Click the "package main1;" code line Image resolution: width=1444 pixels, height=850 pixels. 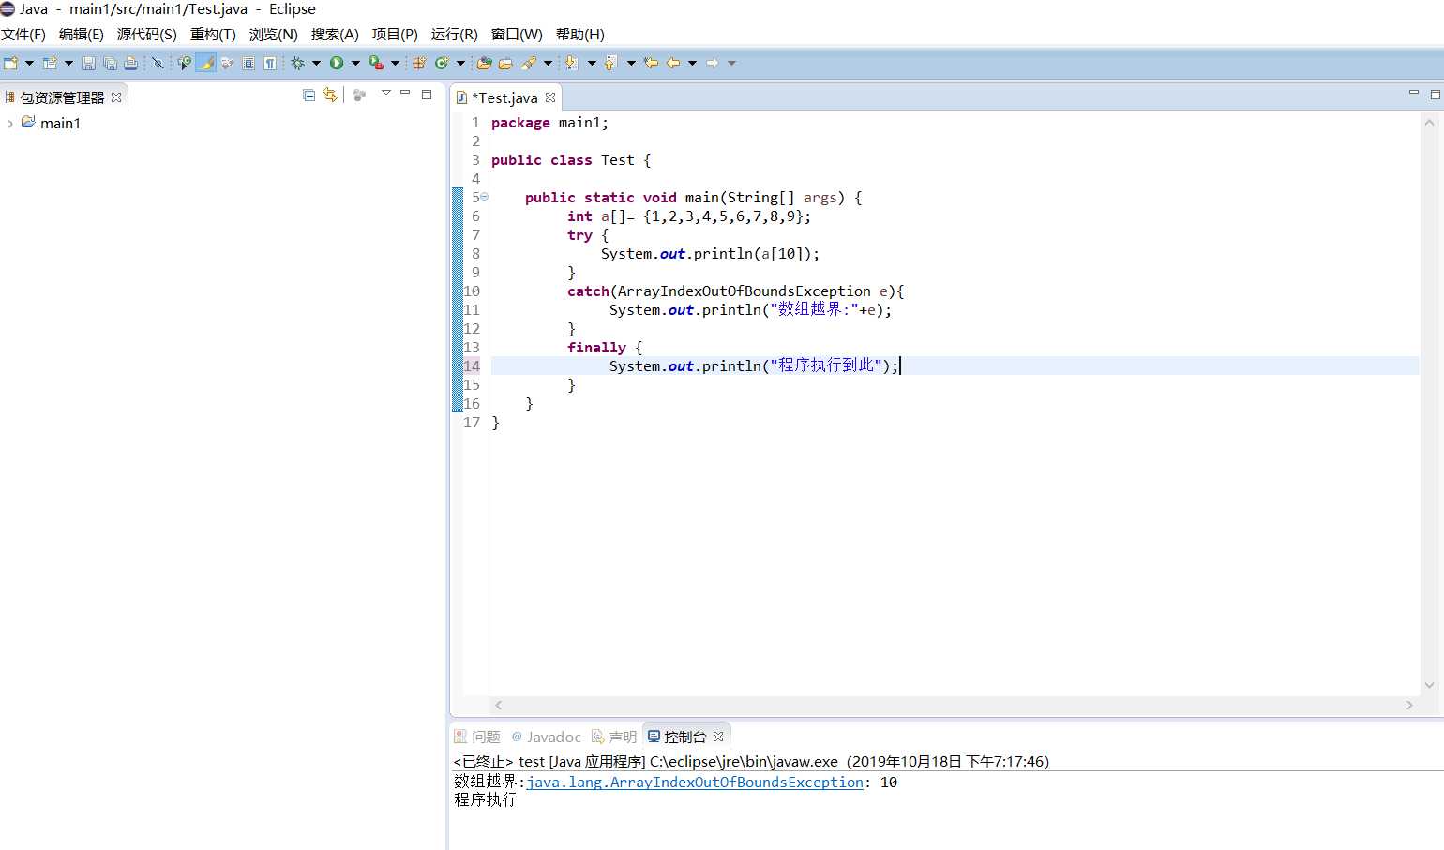[549, 123]
